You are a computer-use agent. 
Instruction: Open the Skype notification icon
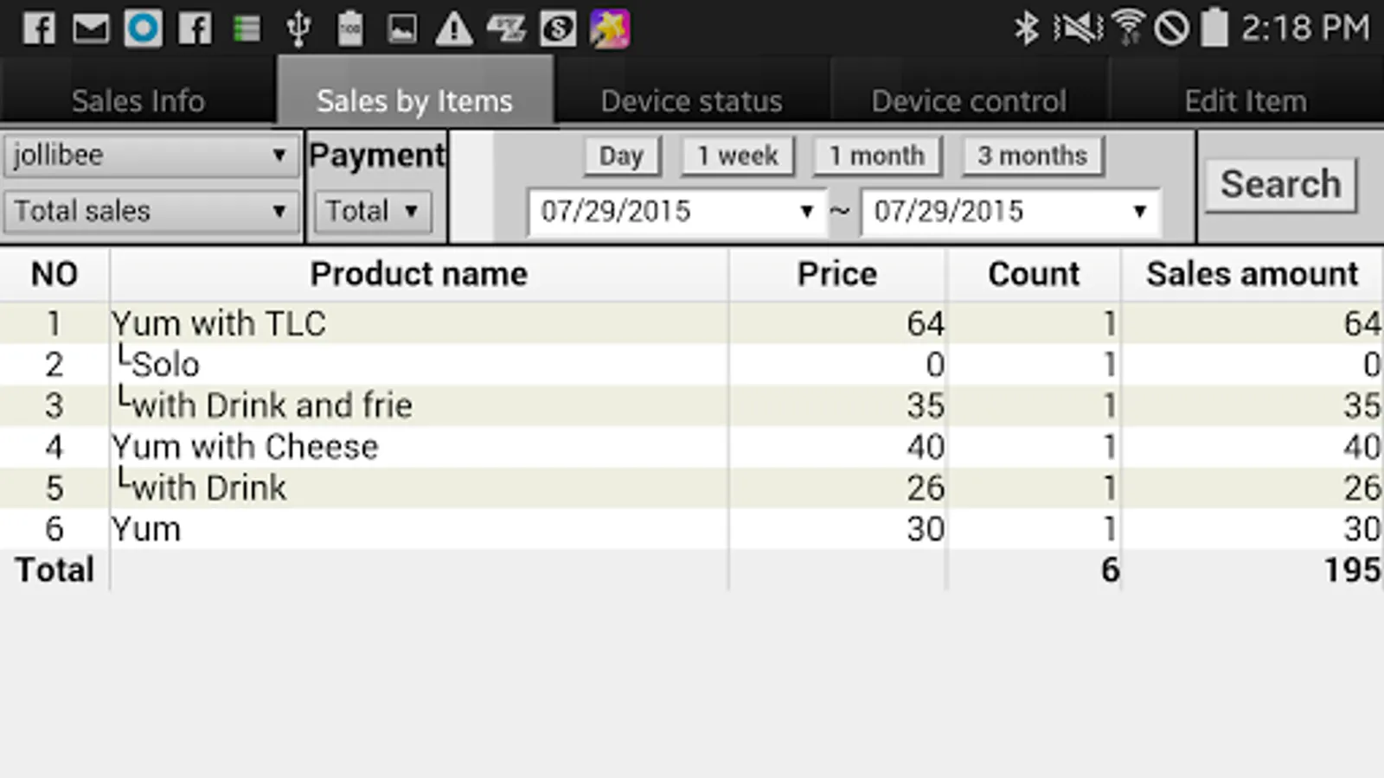[x=558, y=28]
